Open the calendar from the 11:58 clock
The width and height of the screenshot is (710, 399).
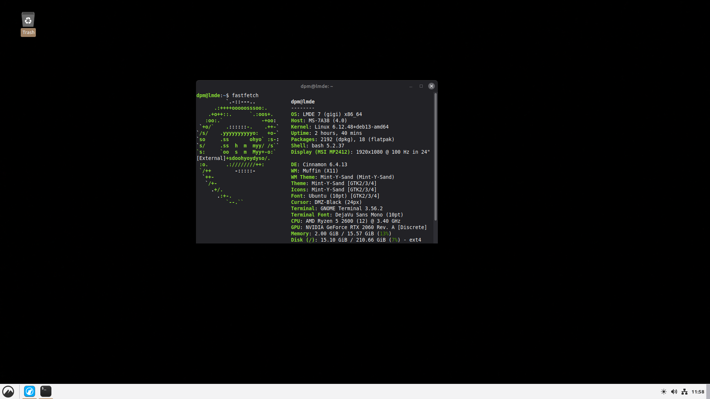tap(698, 392)
